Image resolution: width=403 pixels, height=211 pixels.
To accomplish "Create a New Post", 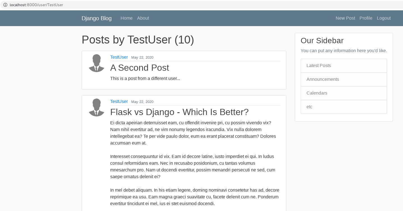I will tap(345, 18).
